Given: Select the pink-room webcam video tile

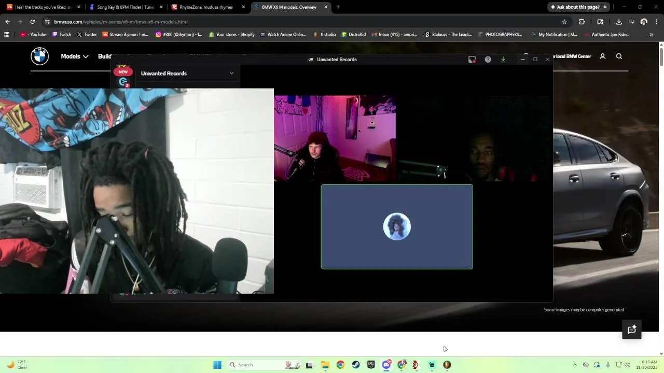Looking at the screenshot, I should 335,138.
